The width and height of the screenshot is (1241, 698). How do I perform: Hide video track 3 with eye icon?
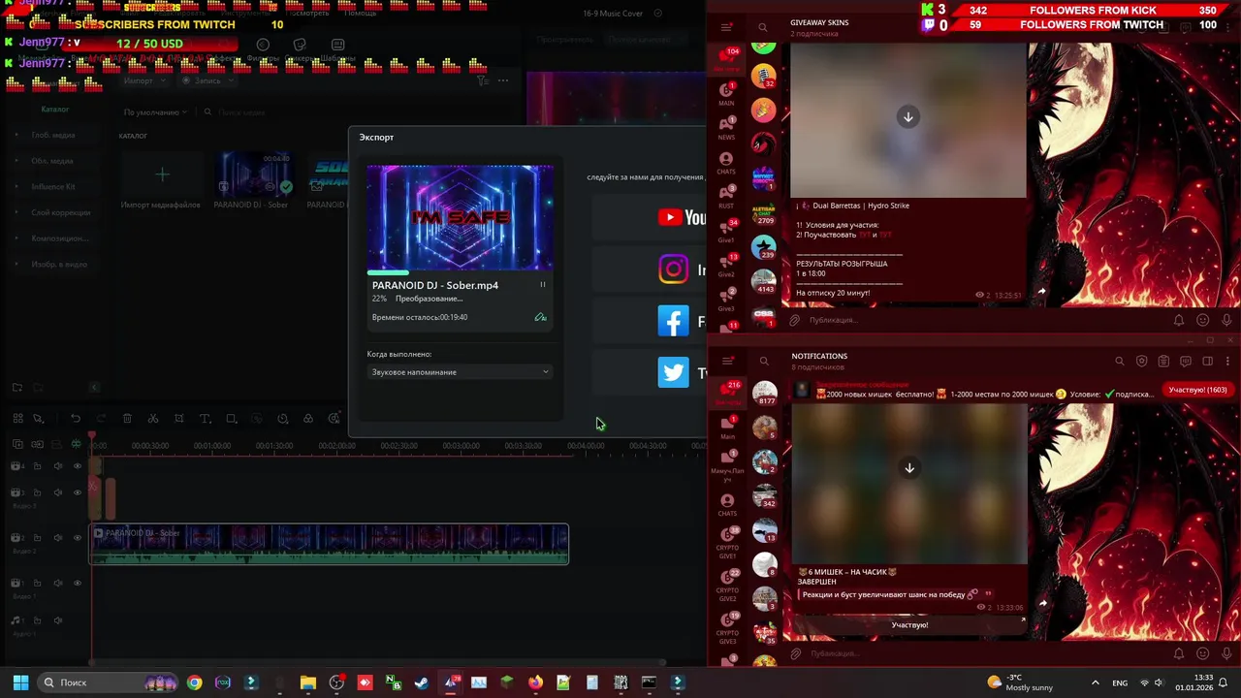point(78,492)
